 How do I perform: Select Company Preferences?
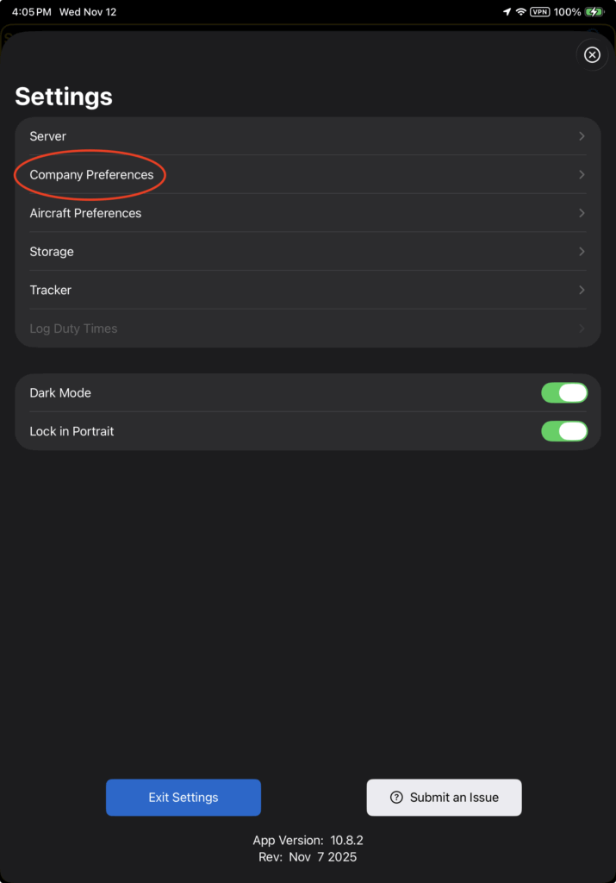click(91, 175)
